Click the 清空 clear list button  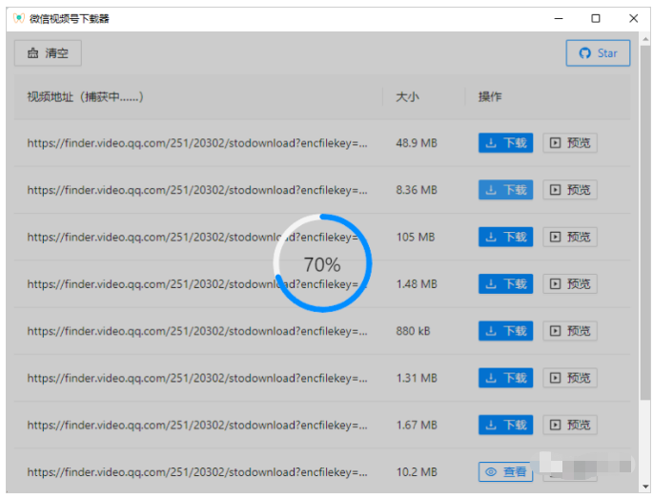pyautogui.click(x=48, y=53)
